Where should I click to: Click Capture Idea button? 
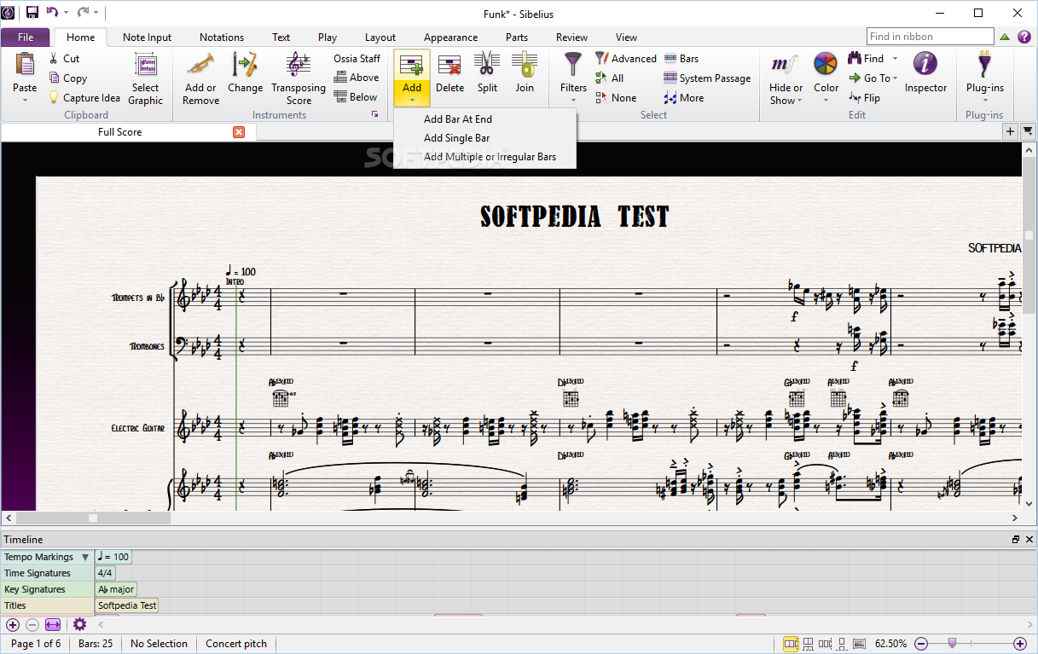(x=84, y=98)
